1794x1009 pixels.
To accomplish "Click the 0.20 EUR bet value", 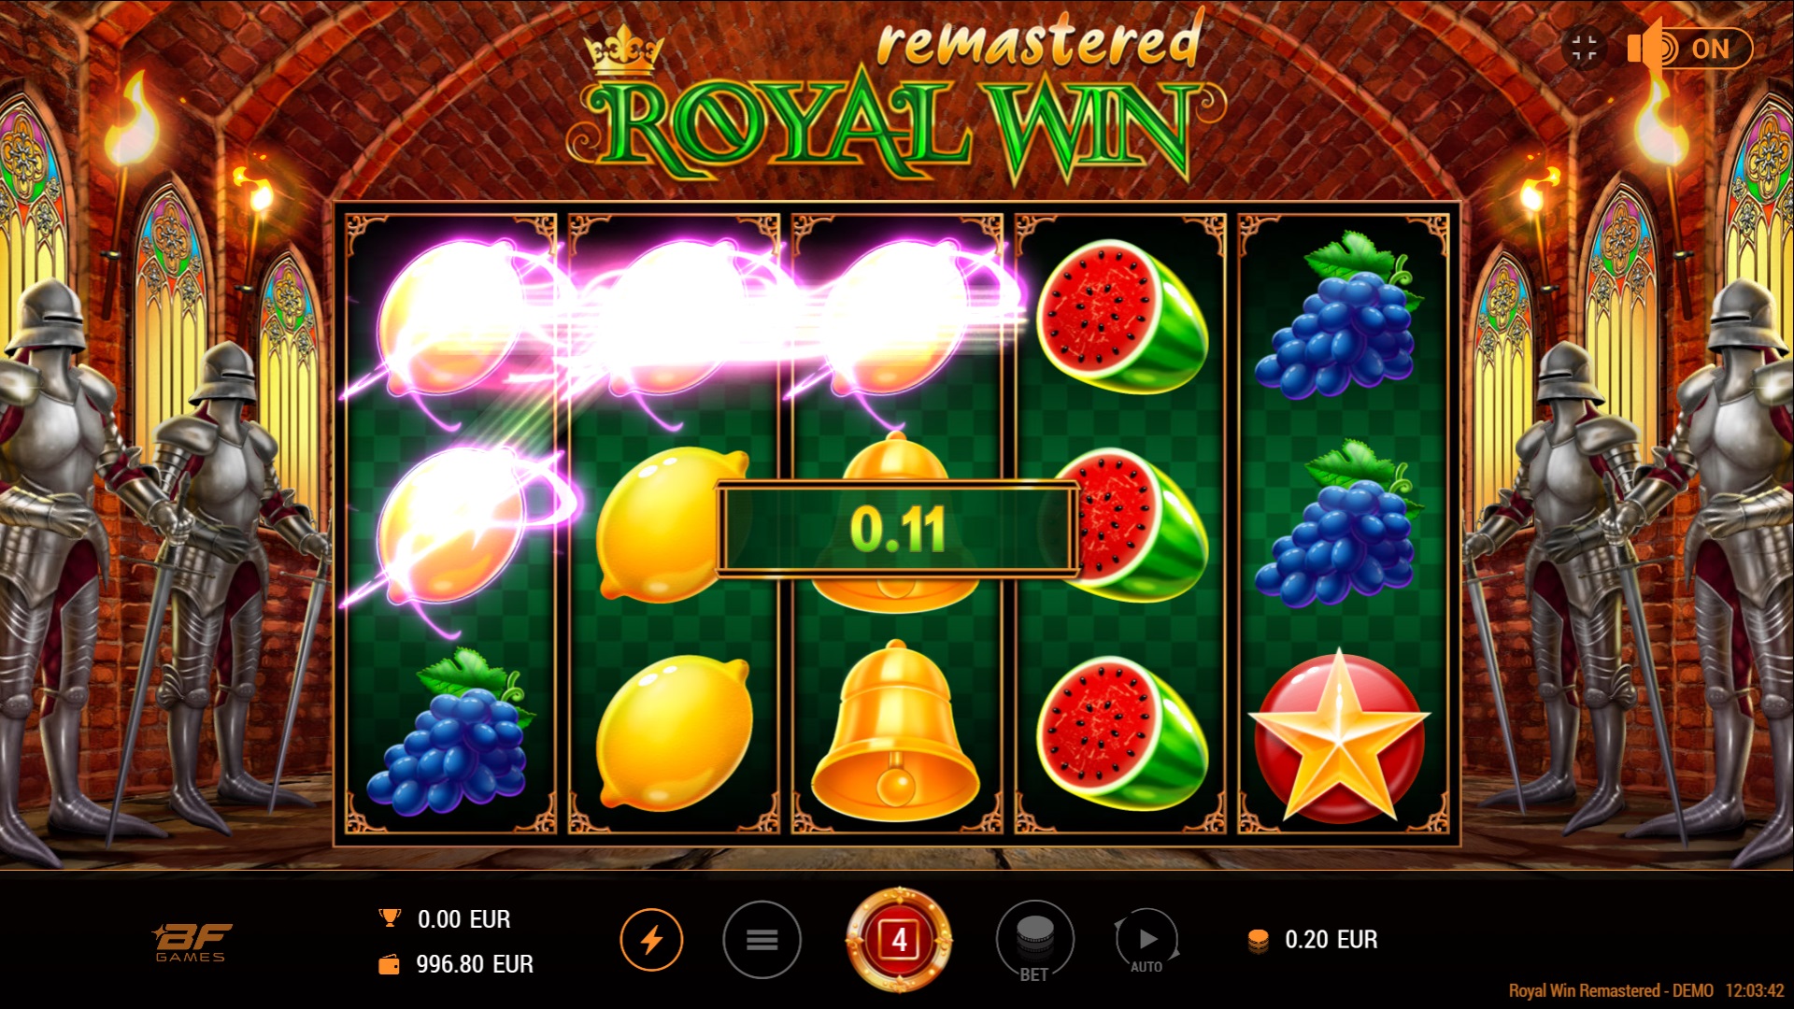I will [x=1331, y=940].
